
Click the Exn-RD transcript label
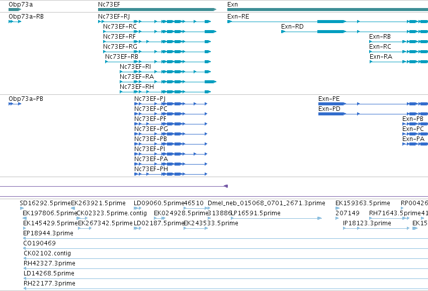[292, 27]
